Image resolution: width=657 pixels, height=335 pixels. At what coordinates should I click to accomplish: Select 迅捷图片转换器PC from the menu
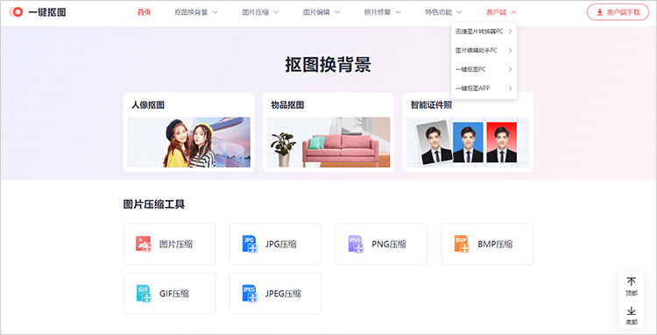[484, 31]
